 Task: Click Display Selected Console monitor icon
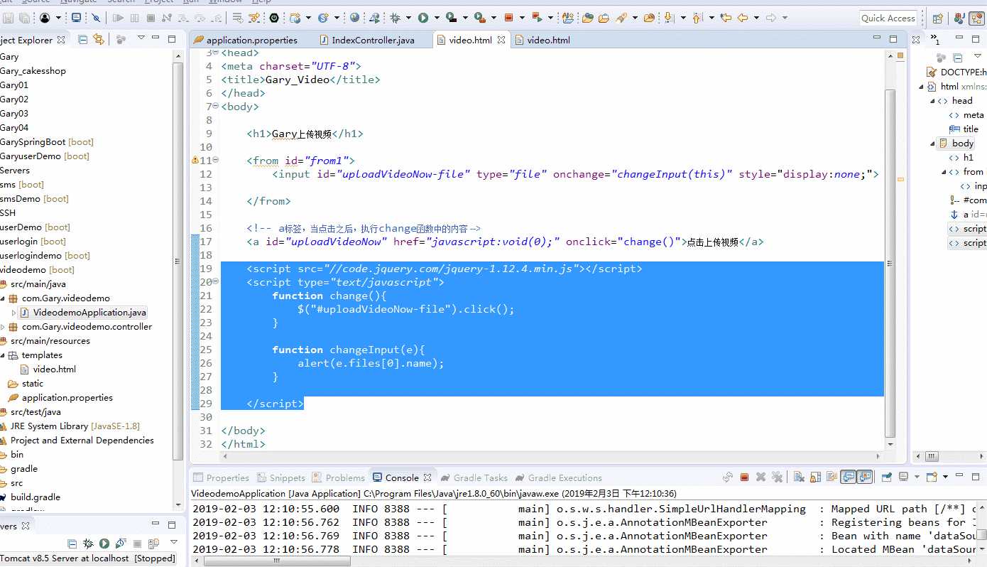[904, 477]
